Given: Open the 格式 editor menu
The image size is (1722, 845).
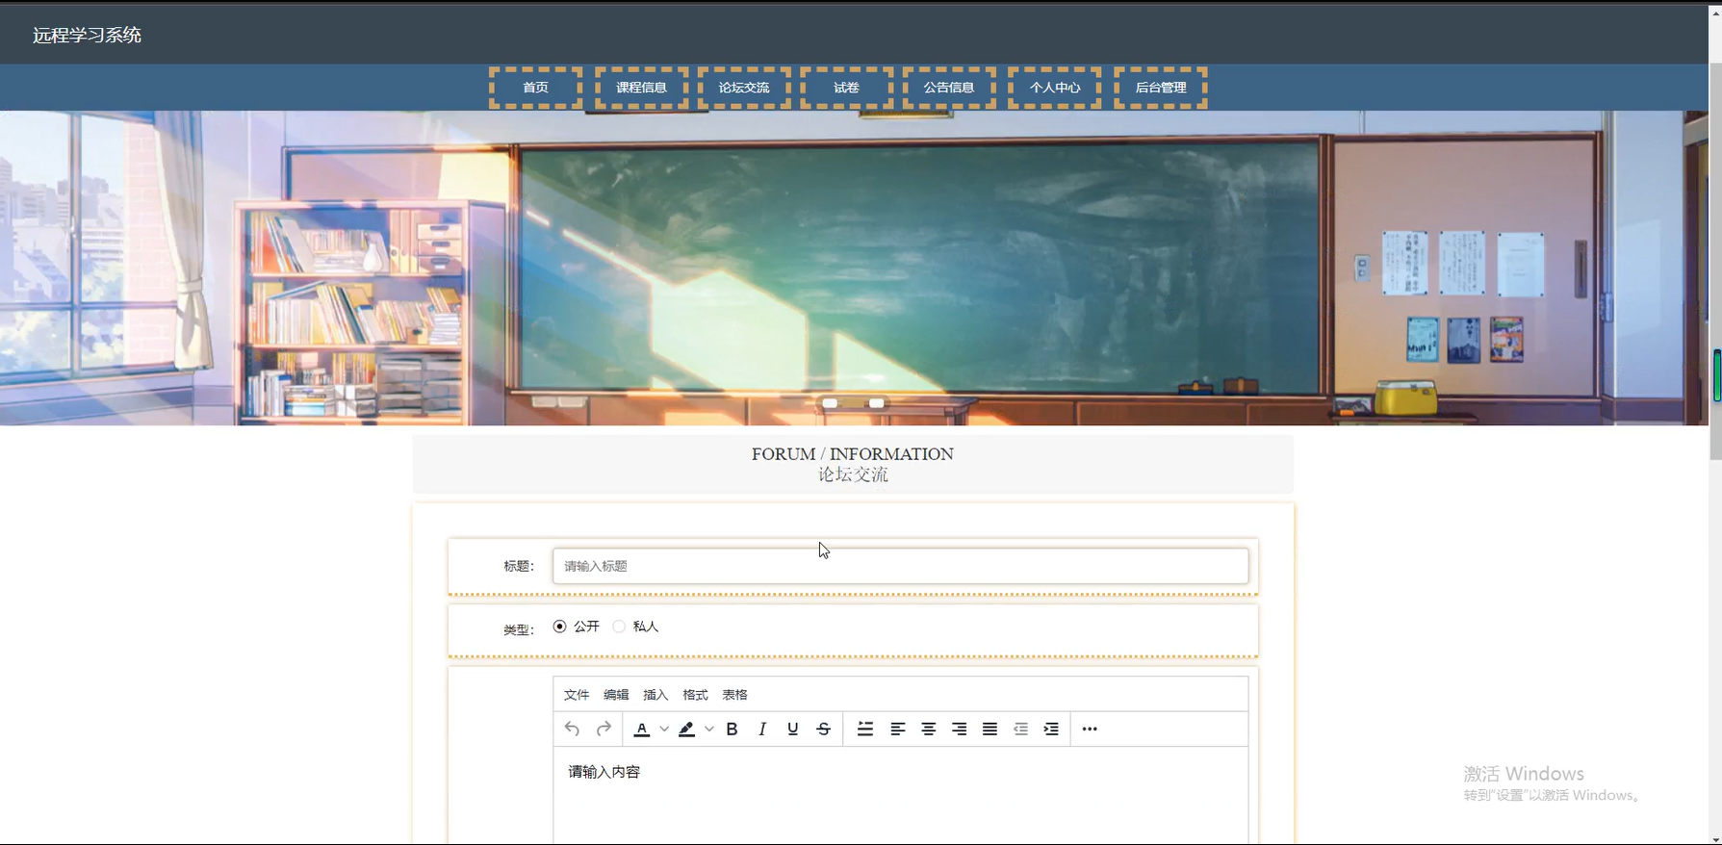Looking at the screenshot, I should 695,695.
